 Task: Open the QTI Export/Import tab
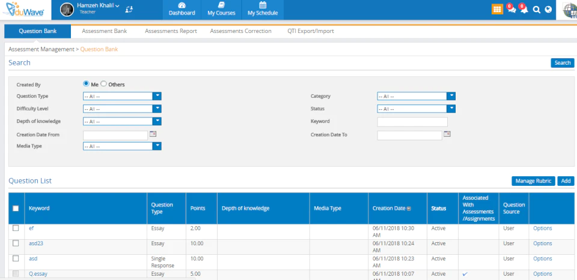click(x=311, y=31)
